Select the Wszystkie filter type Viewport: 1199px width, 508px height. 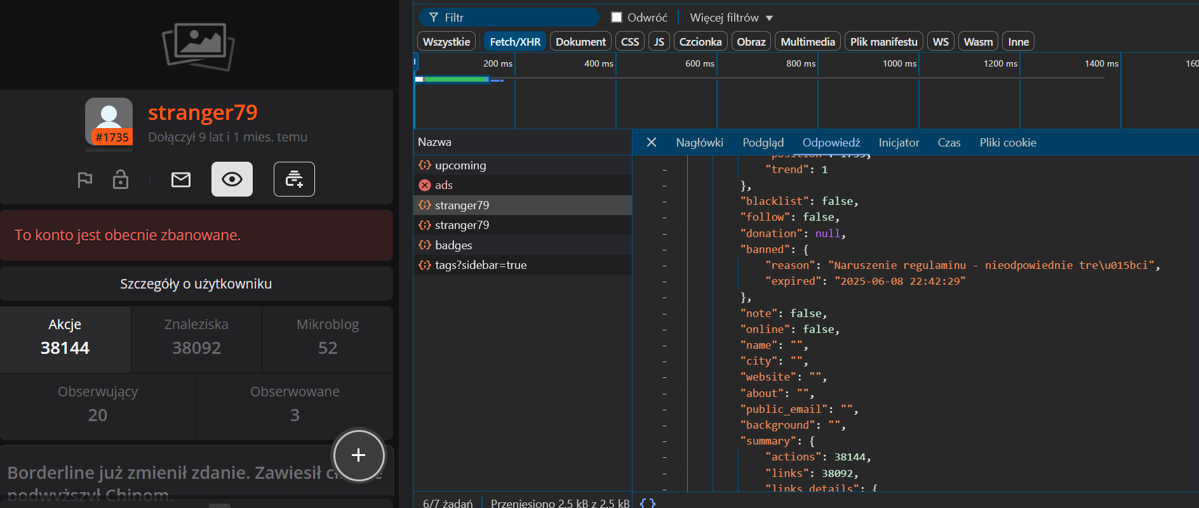click(446, 42)
